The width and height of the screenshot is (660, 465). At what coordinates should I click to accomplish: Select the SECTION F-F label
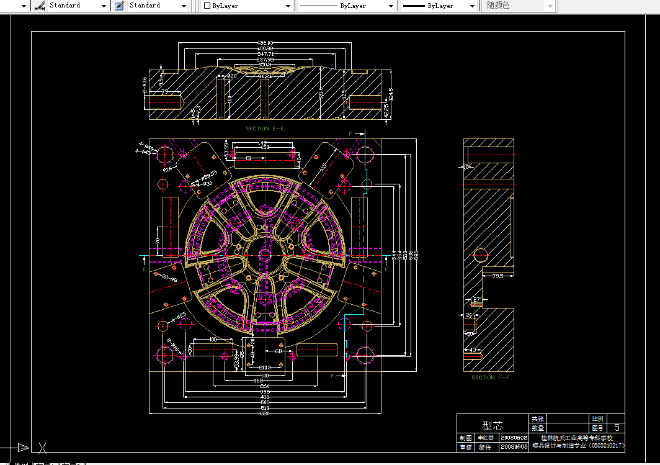tap(491, 377)
